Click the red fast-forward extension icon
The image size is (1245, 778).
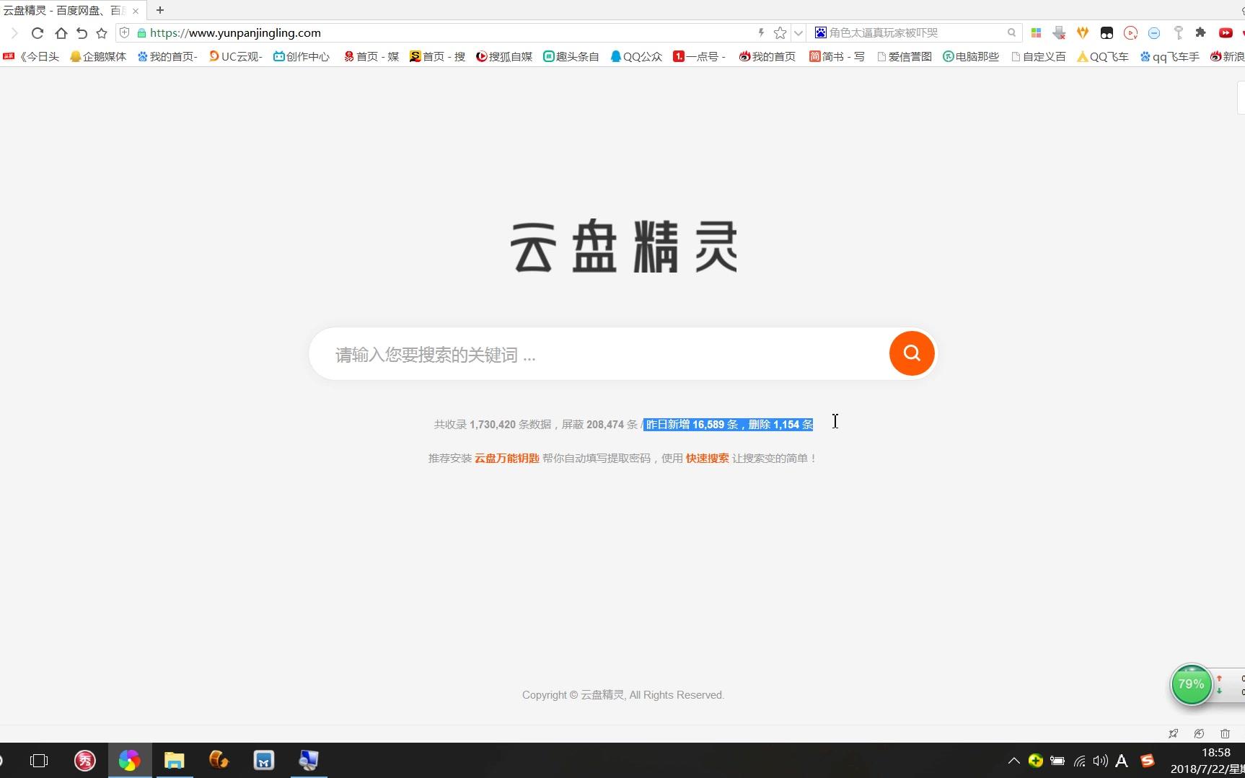pyautogui.click(x=1226, y=32)
